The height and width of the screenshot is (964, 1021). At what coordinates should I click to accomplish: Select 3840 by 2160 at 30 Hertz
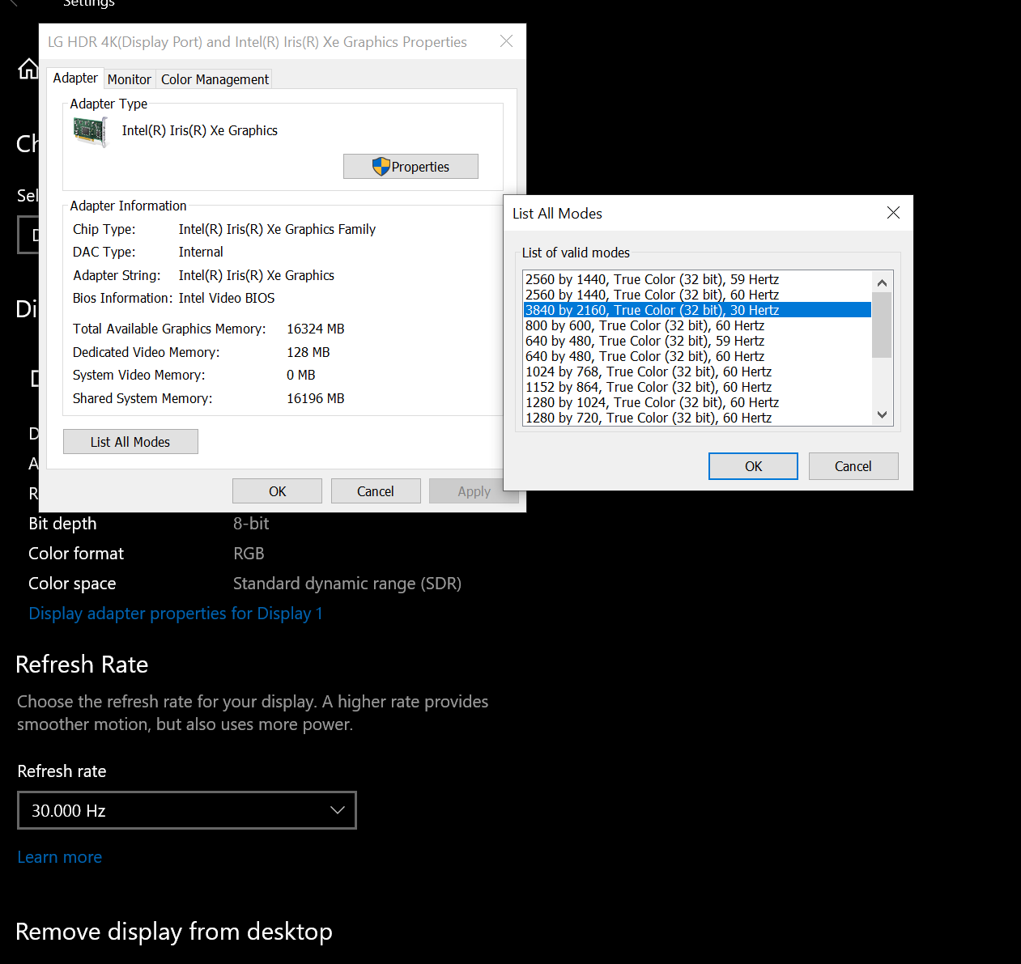[x=652, y=310]
